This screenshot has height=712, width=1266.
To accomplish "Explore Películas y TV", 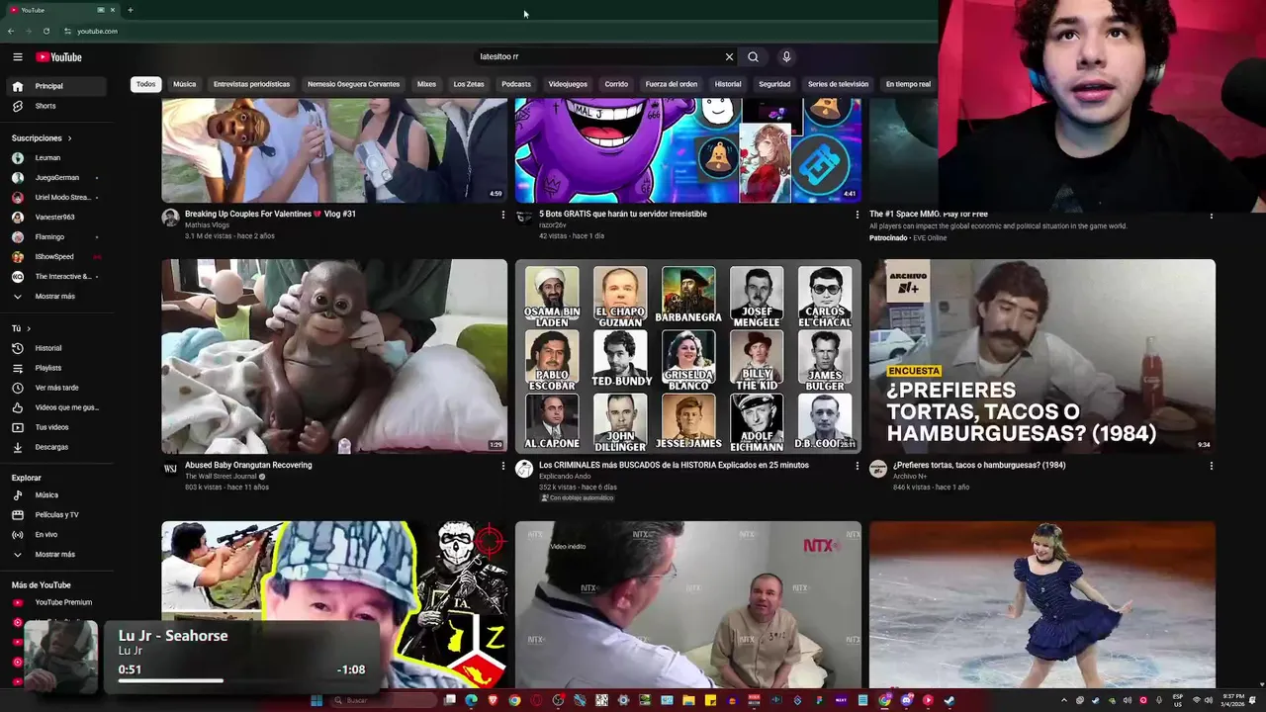I will point(56,514).
